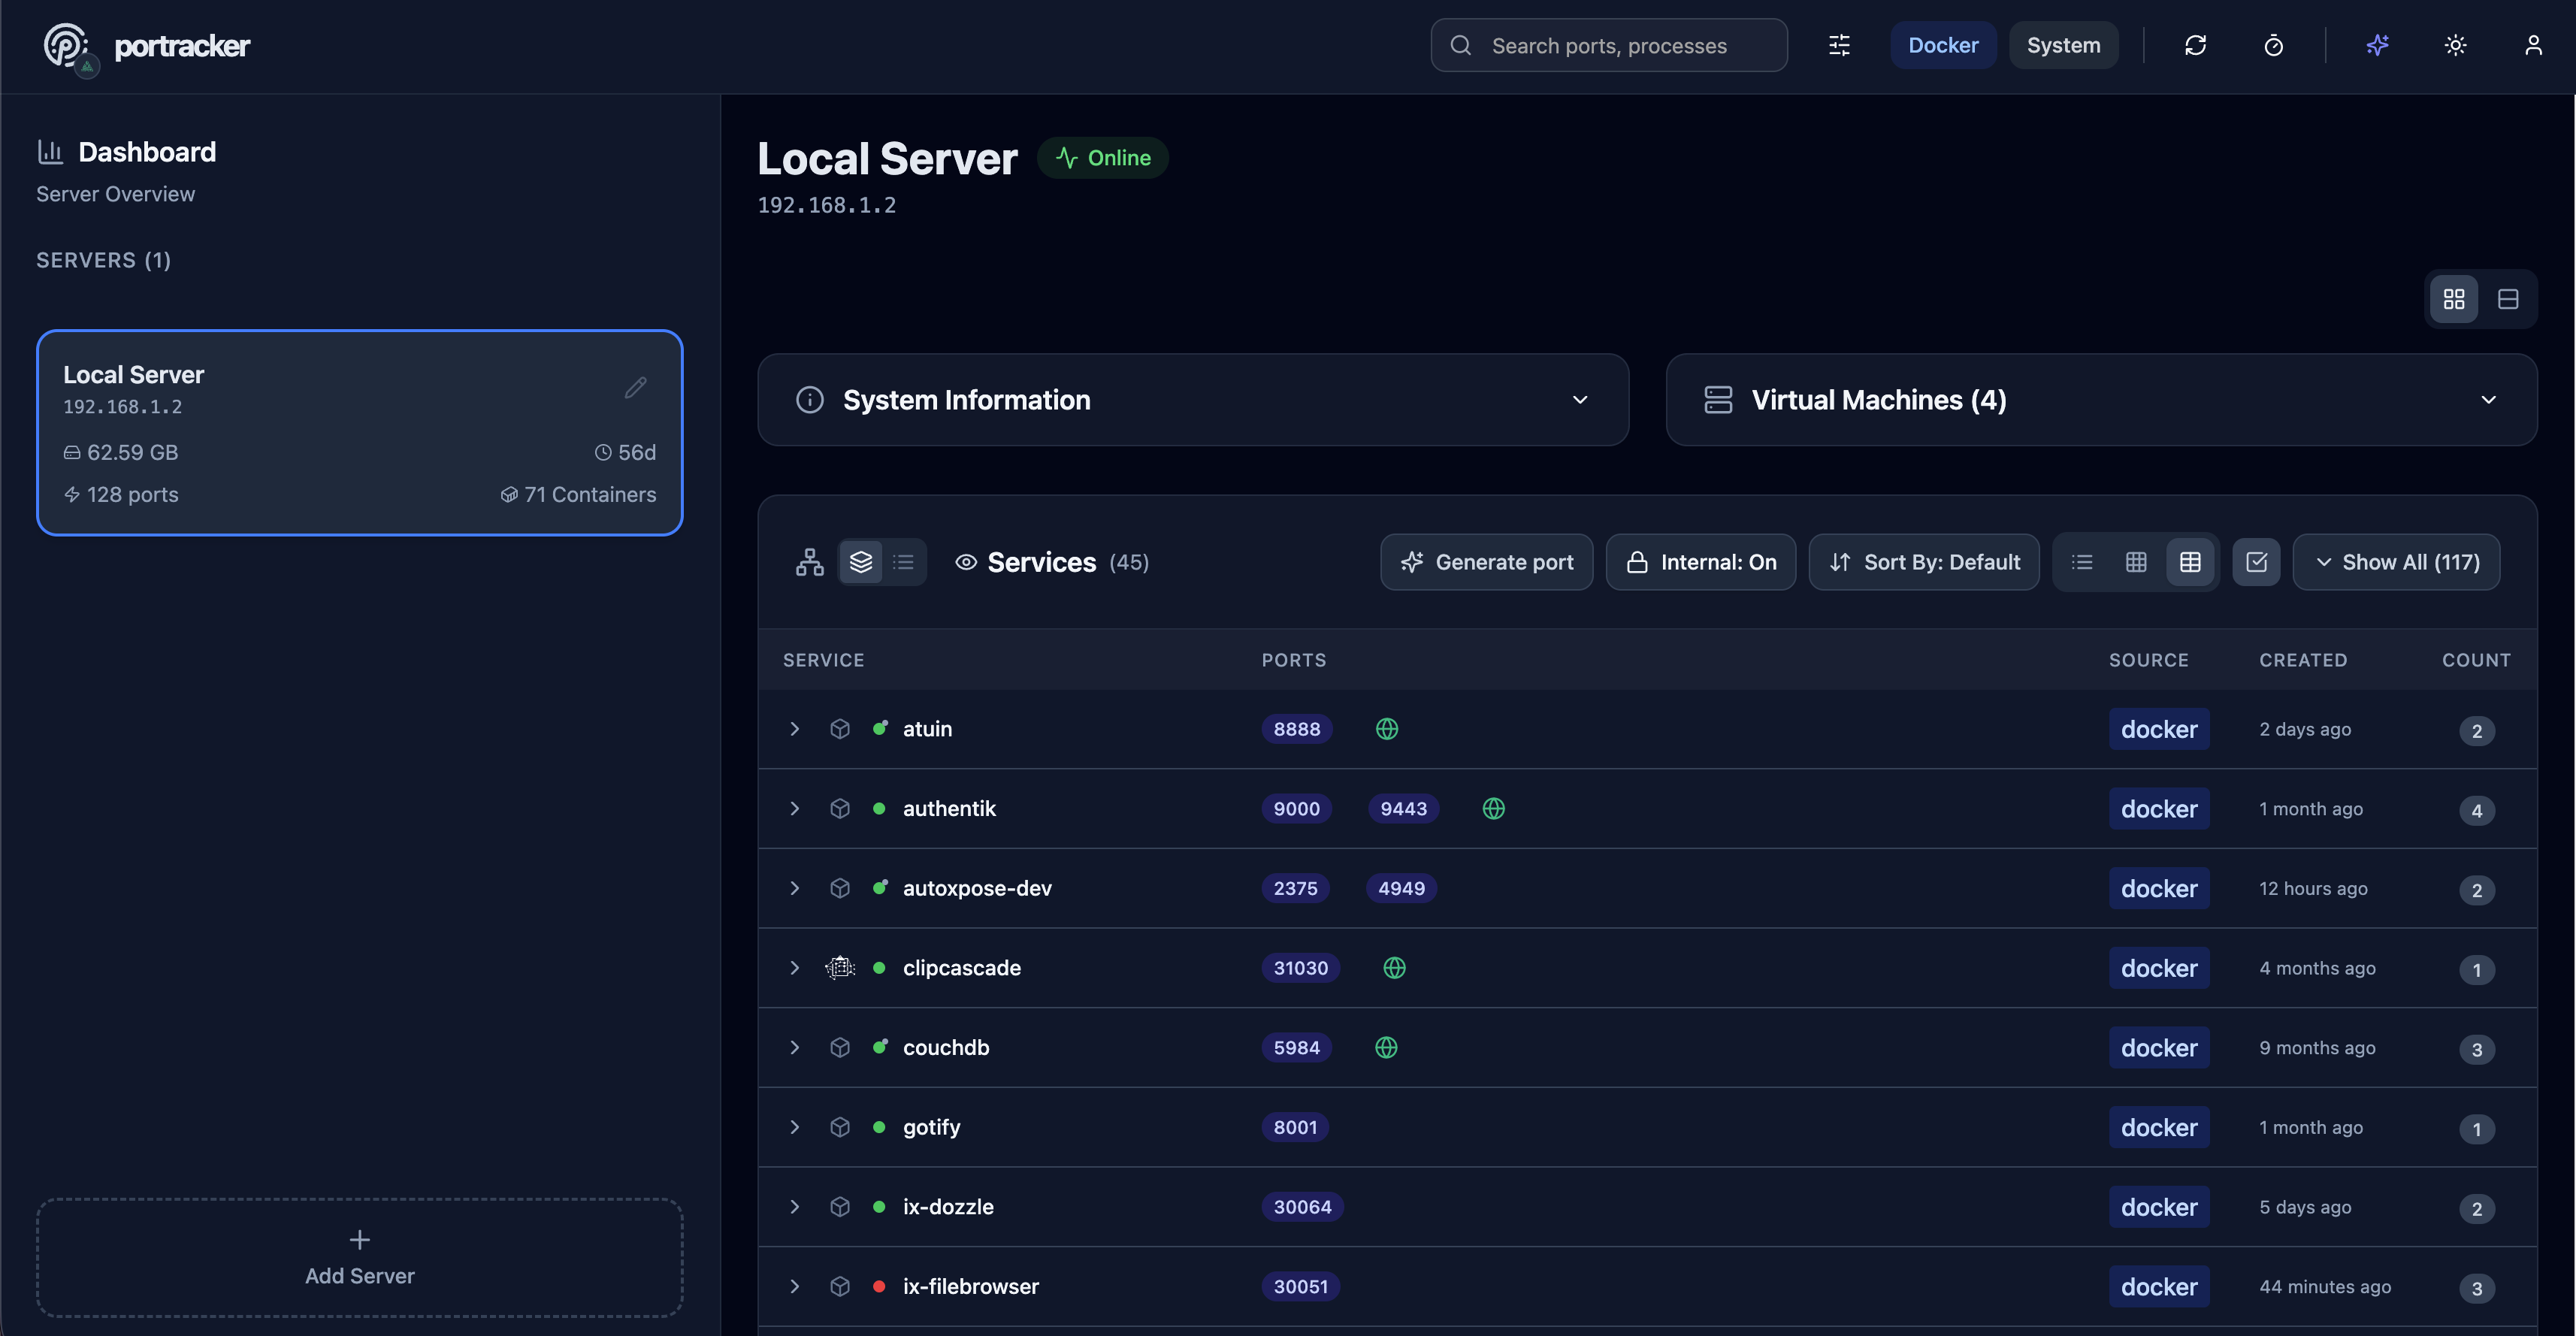Click the clipcascade container icon
Image resolution: width=2576 pixels, height=1336 pixels.
point(840,968)
